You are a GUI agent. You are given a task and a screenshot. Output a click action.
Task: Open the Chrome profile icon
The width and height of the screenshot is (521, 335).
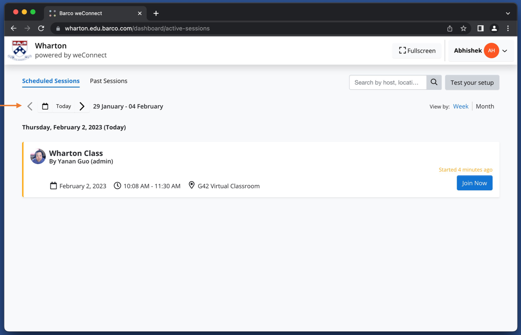coord(494,28)
